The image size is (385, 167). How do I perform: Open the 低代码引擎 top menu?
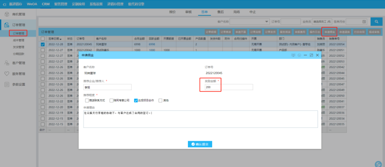136,4
